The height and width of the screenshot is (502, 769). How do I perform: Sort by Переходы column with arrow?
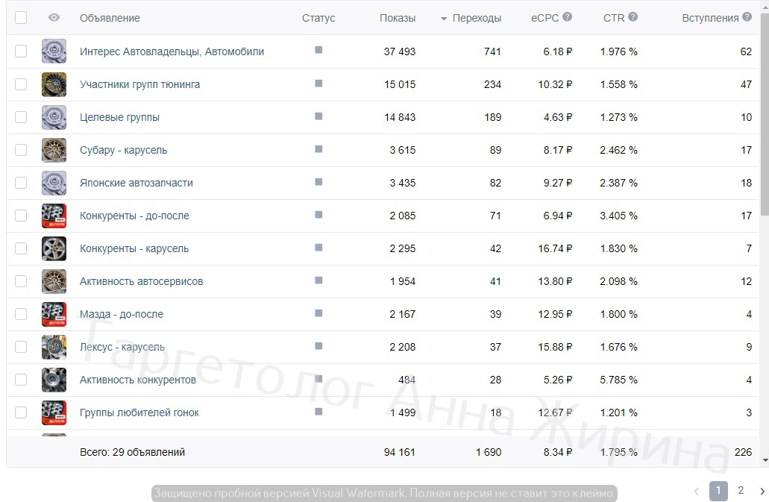tap(471, 18)
